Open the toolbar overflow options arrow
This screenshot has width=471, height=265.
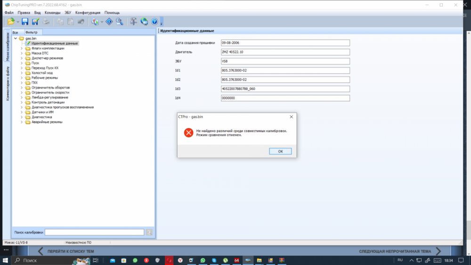(x=161, y=23)
